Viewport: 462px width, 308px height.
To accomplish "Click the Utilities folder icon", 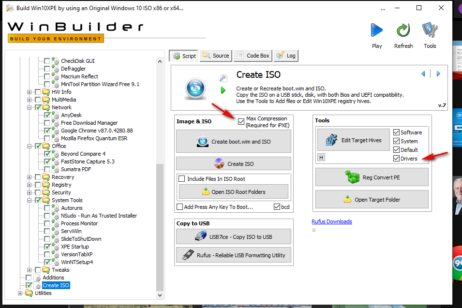I will pos(29,293).
